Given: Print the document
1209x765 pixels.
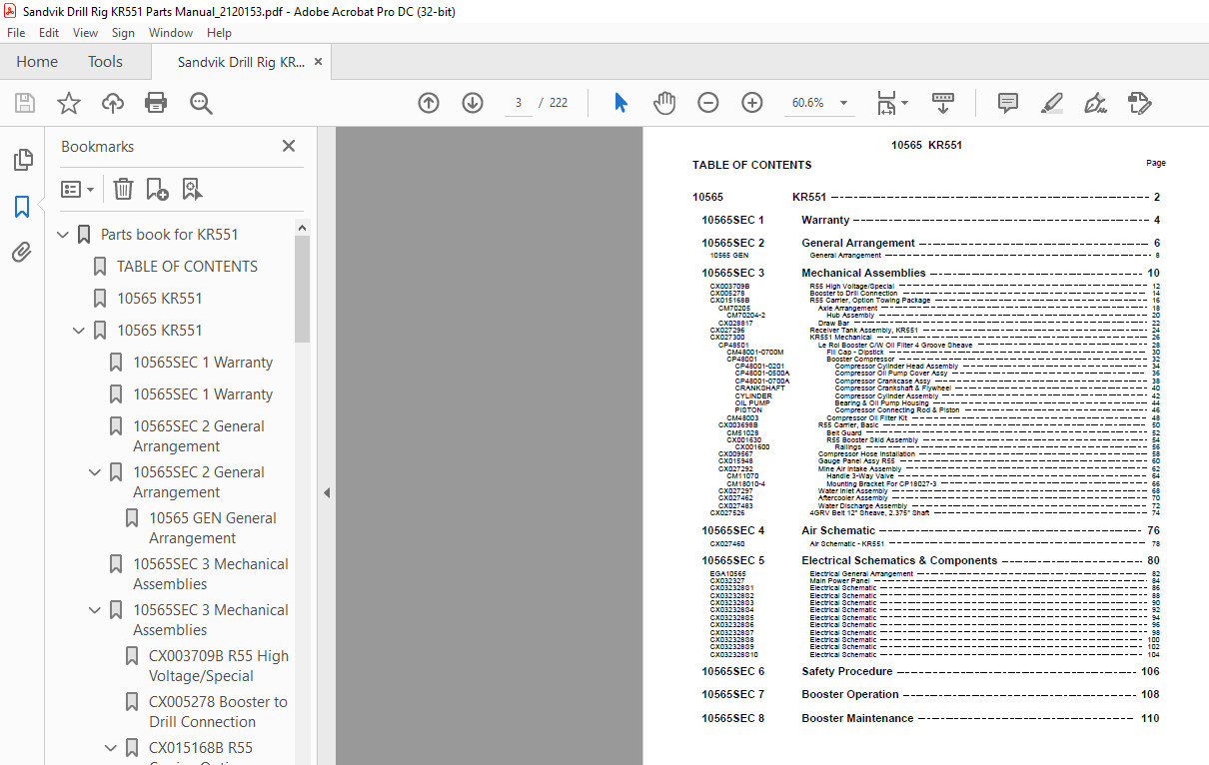Looking at the screenshot, I should pyautogui.click(x=156, y=103).
